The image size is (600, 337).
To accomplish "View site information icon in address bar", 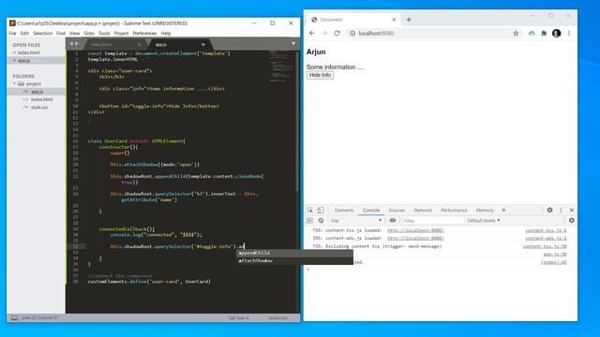I will point(352,34).
